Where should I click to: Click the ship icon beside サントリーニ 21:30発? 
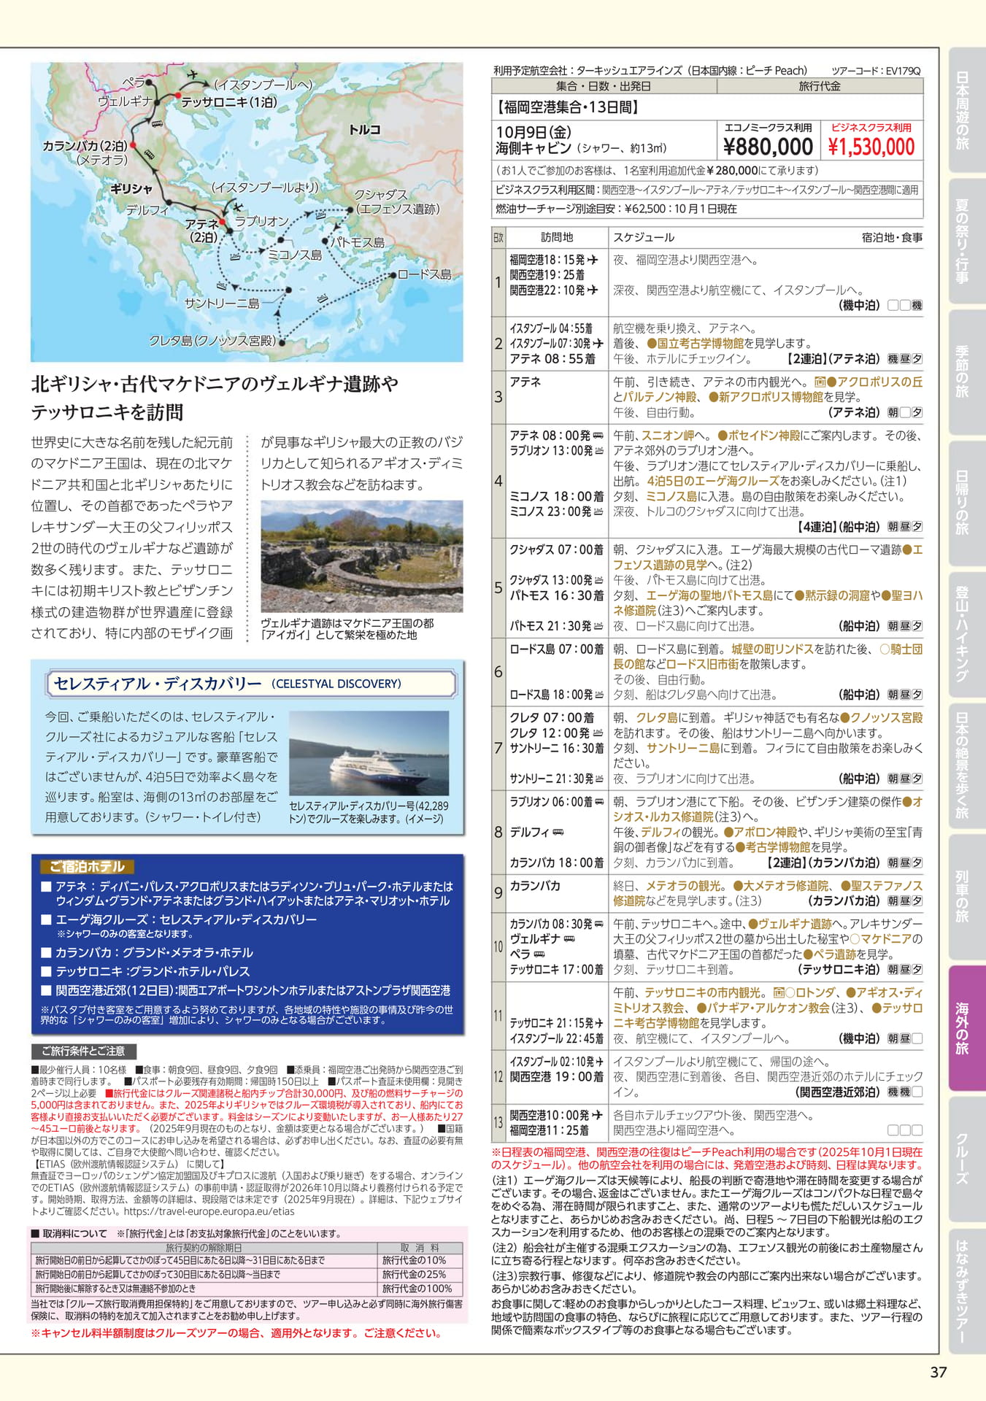coord(598,779)
